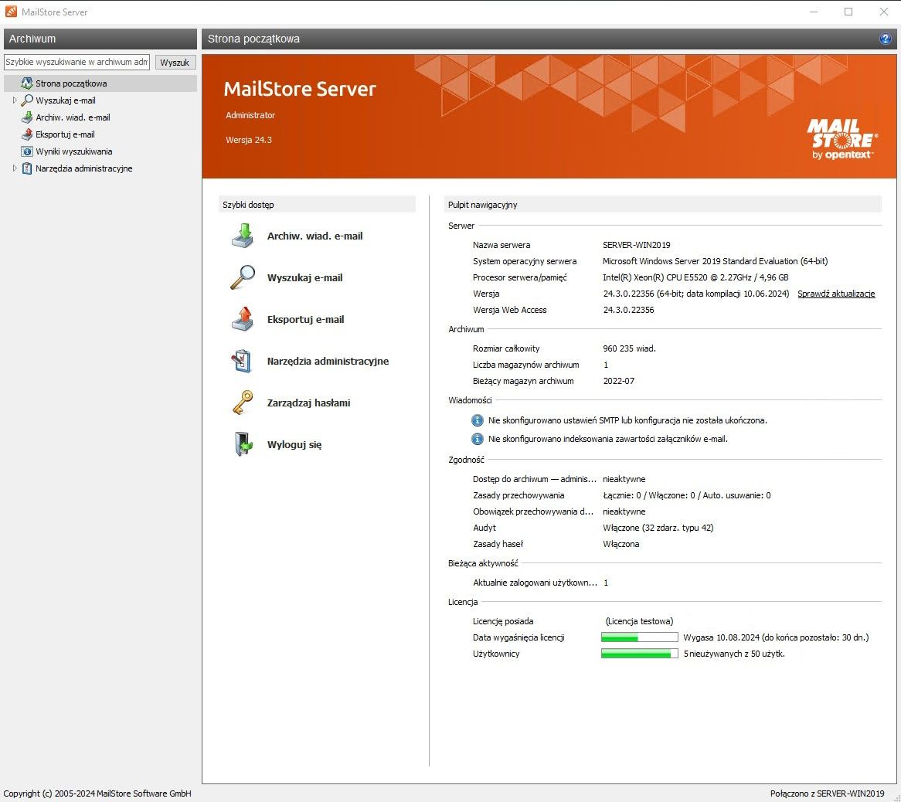Click the help question mark icon
Screen dimensions: 901x802
click(x=885, y=39)
